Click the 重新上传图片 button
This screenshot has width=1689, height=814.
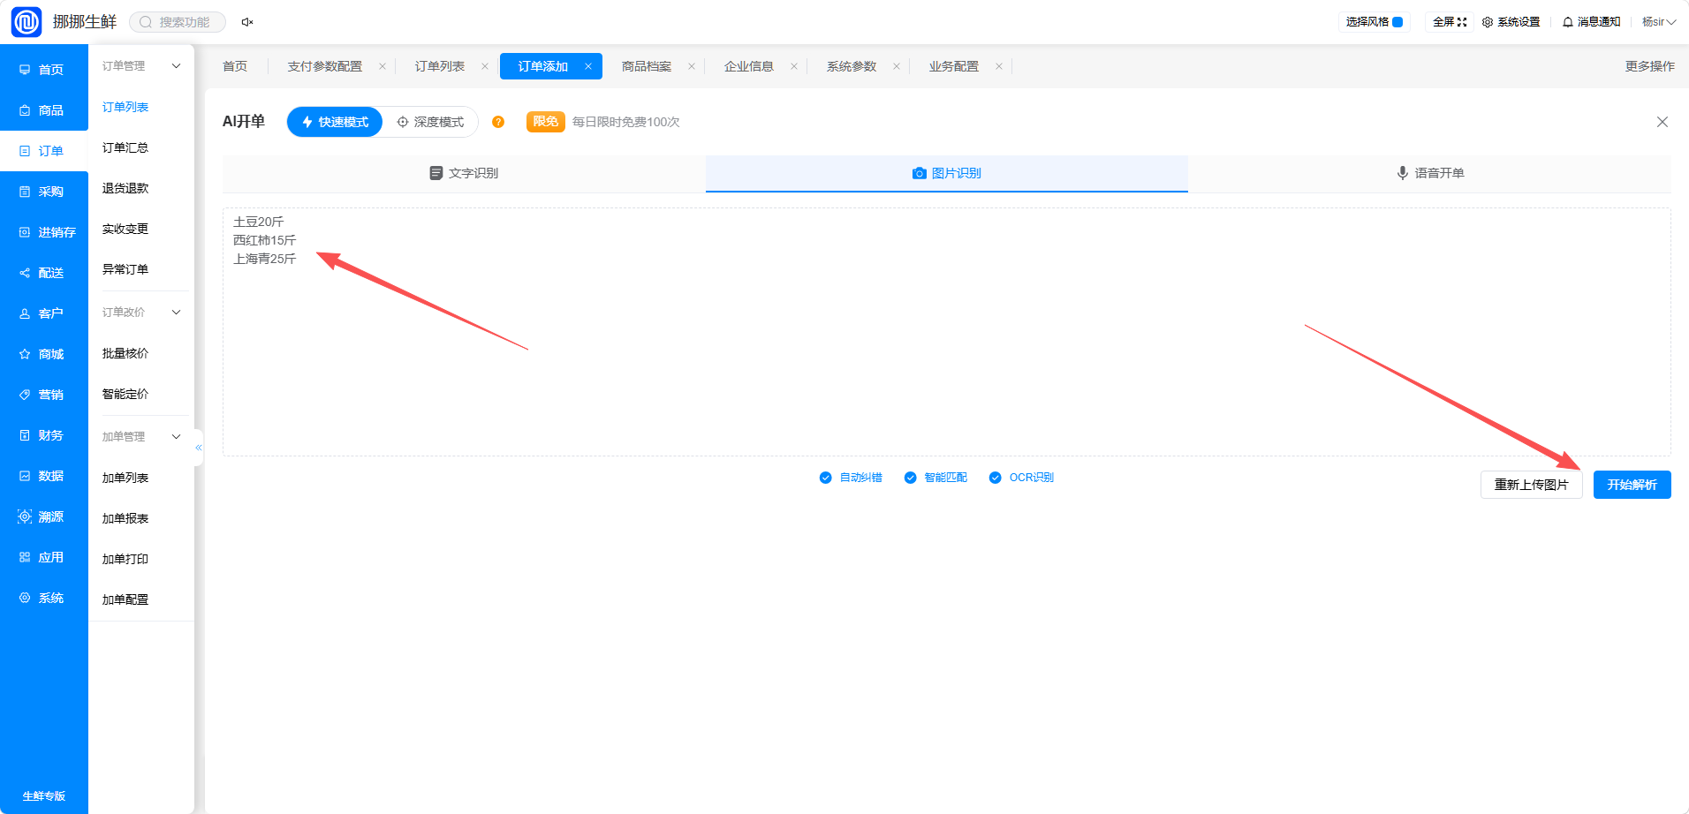click(1531, 485)
